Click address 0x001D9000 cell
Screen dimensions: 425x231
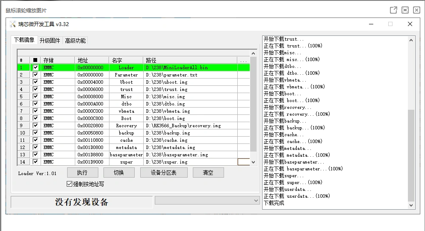(91, 162)
